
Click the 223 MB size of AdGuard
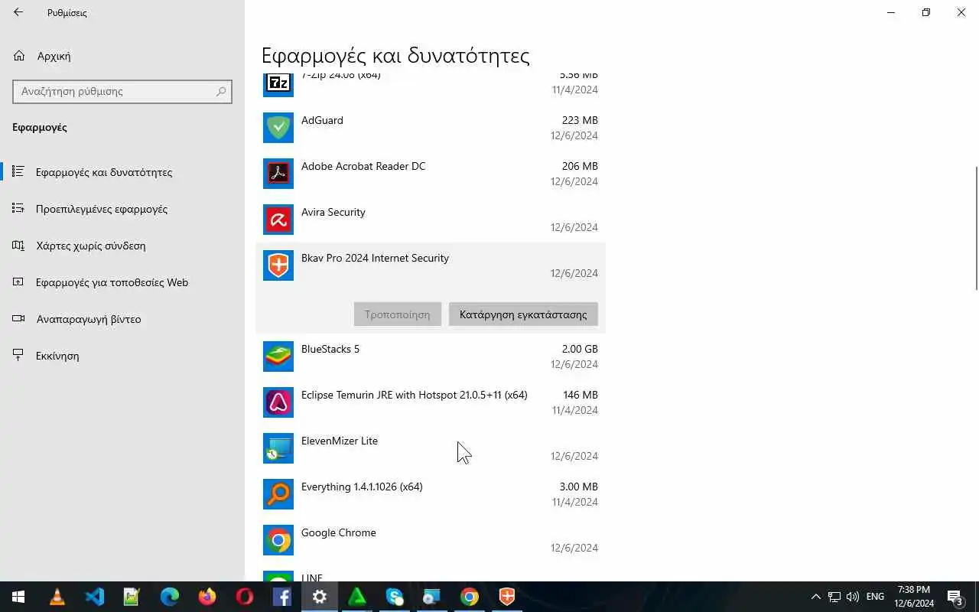(580, 120)
